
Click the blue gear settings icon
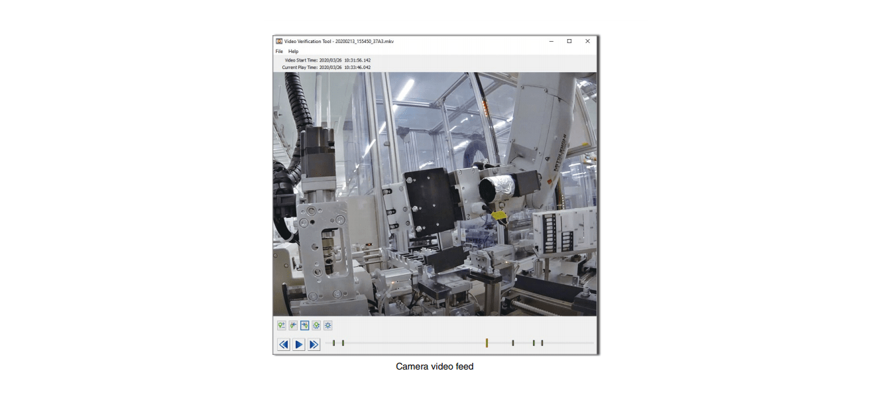pyautogui.click(x=327, y=325)
